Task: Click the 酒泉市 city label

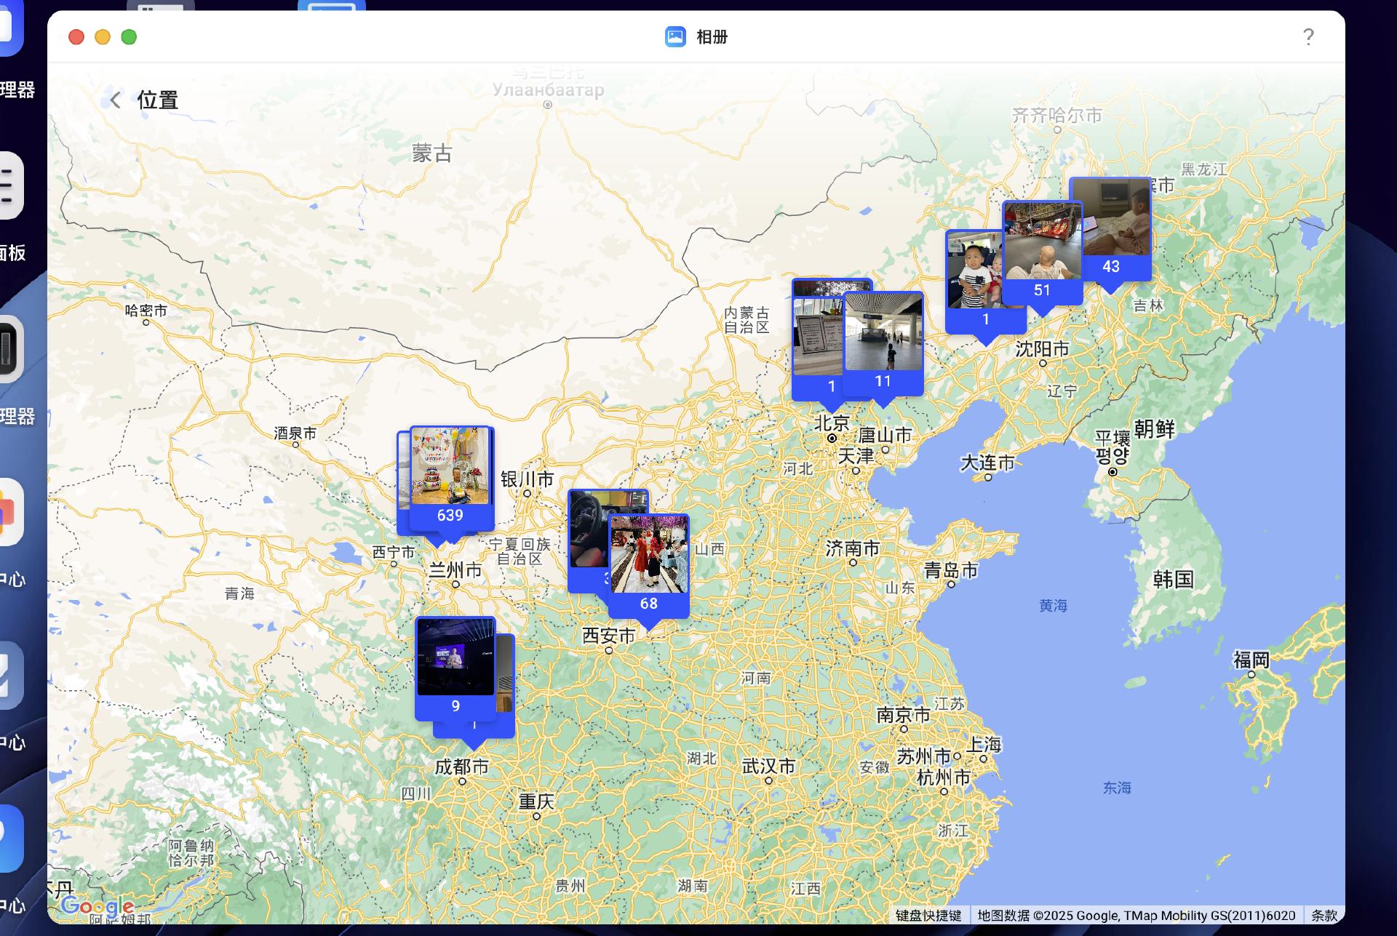Action: pos(295,433)
